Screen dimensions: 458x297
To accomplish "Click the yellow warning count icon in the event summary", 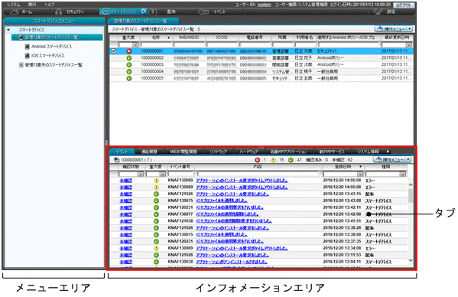I will (273, 160).
